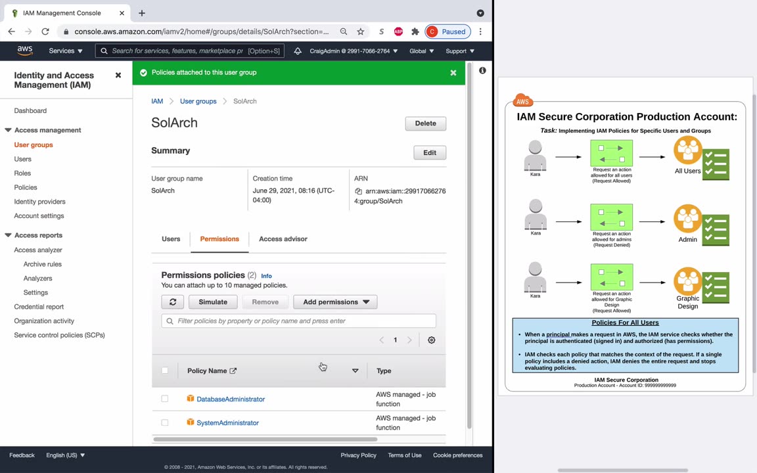Click the external link icon beside Policy Name
Viewport: 757px width, 473px height.
click(x=233, y=371)
